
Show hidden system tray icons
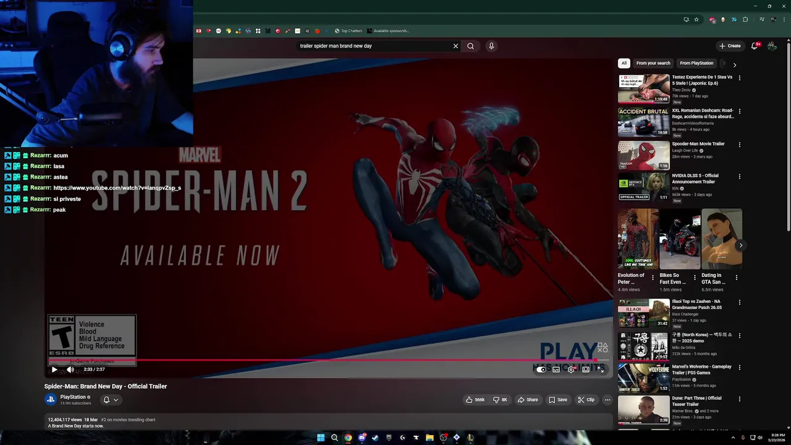point(733,438)
